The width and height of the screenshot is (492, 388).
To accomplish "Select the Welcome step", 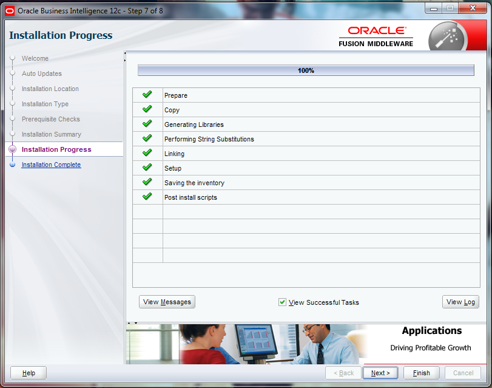I will 35,58.
